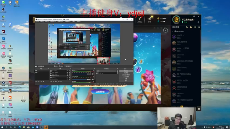Open transition properties gear in Scene Transitions
230x129 pixels.
pyautogui.click(x=117, y=71)
